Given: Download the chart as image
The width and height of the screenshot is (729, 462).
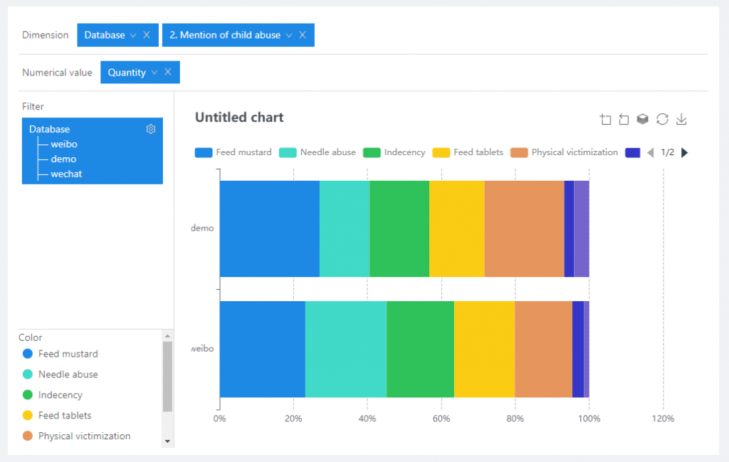Looking at the screenshot, I should coord(681,120).
